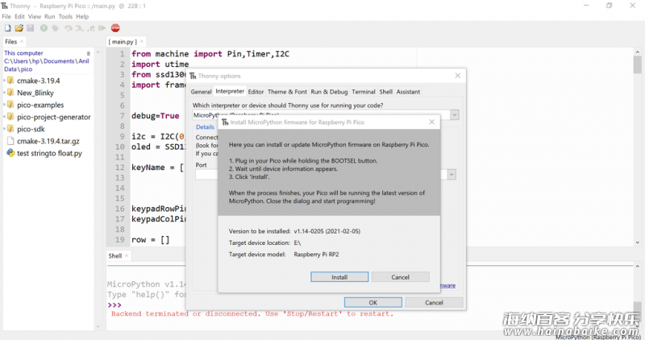Click the Save floppy disk icon
The width and height of the screenshot is (645, 340).
[30, 28]
